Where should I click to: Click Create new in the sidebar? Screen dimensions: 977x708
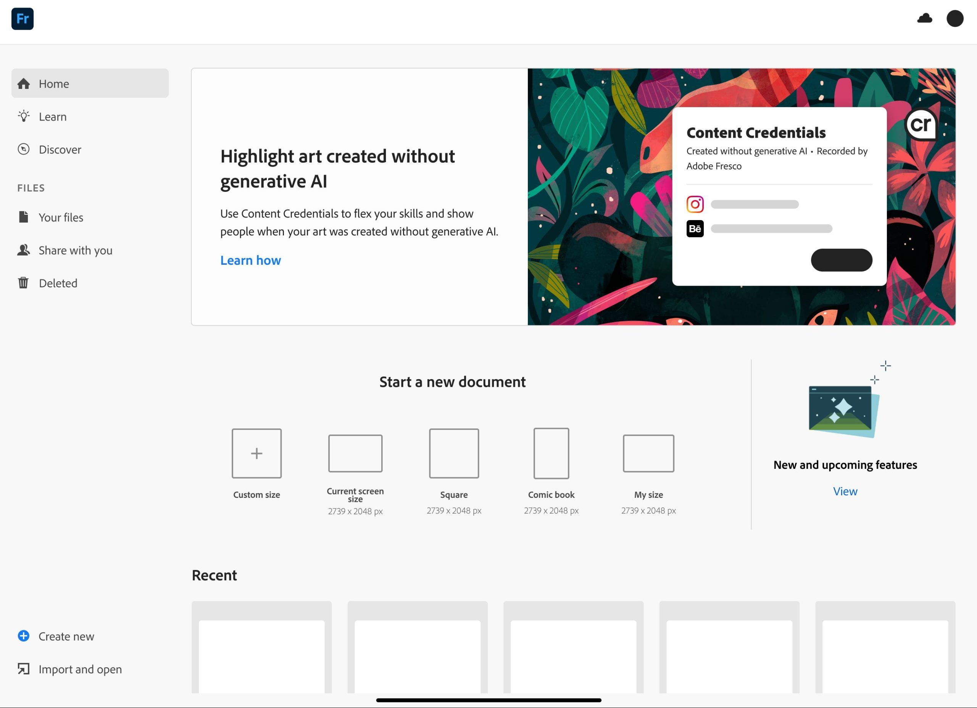point(66,636)
